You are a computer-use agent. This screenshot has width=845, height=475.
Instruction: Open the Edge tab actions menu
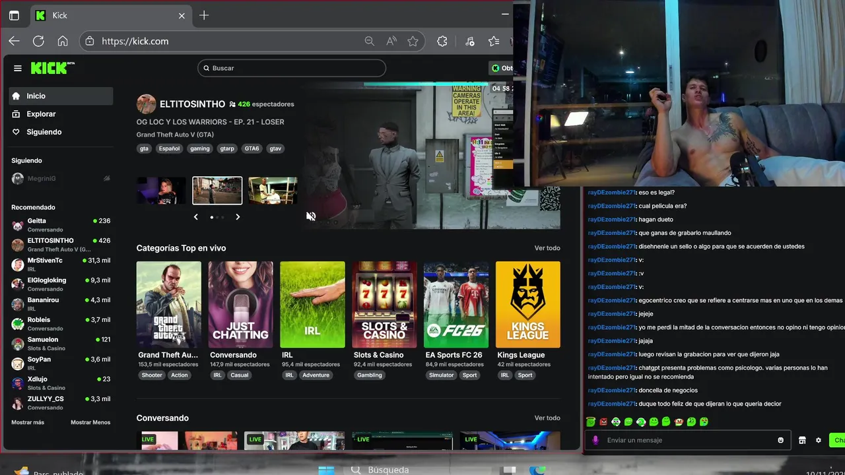(14, 15)
